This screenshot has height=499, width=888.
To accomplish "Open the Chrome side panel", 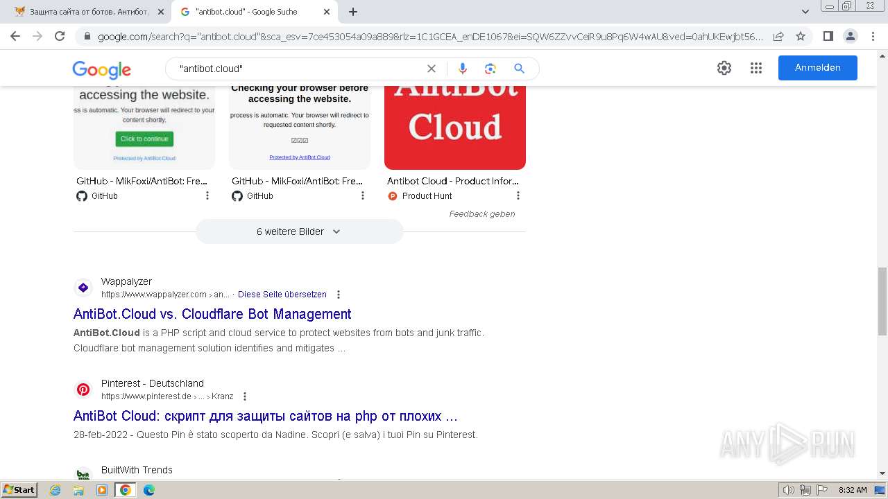I will (x=828, y=36).
